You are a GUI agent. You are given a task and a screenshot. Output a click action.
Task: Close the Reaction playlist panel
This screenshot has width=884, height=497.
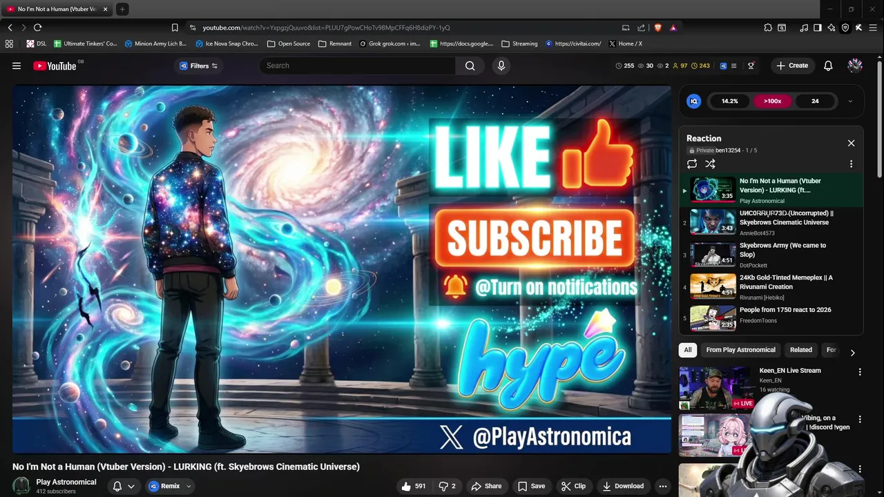(851, 143)
